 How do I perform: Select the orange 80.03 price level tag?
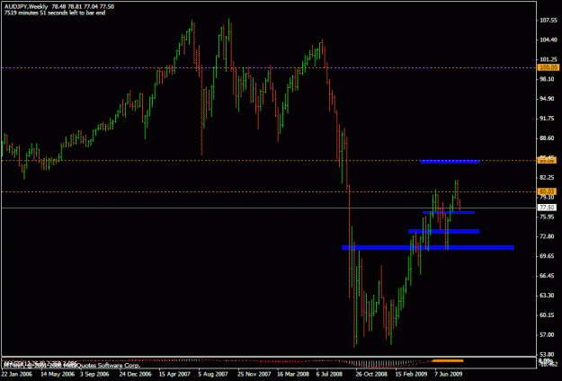(x=548, y=191)
